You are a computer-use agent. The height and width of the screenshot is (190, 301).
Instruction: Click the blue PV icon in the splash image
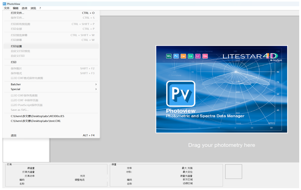(176, 56)
